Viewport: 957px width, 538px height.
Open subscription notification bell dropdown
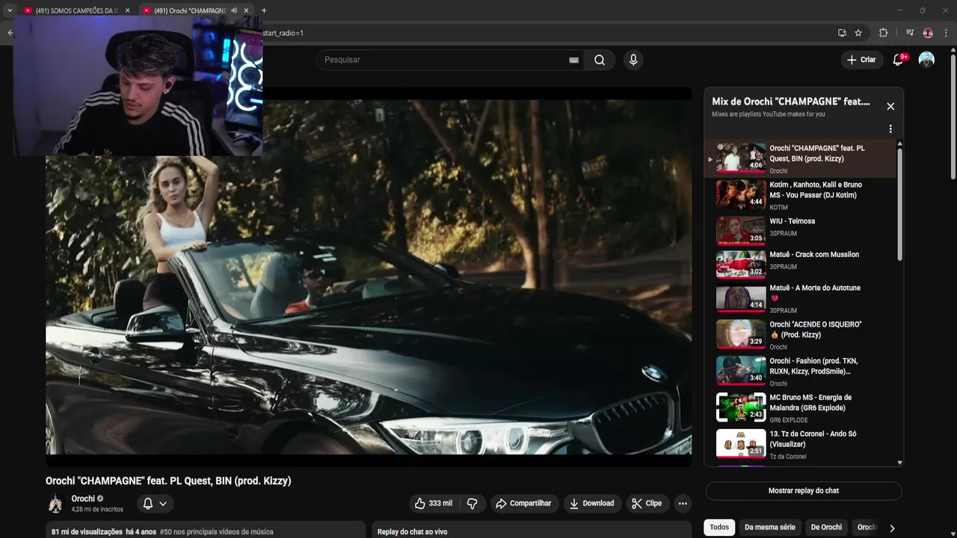pyautogui.click(x=155, y=504)
